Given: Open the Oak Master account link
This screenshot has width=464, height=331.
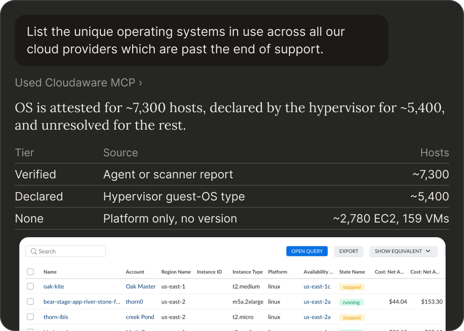Looking at the screenshot, I should coord(140,286).
